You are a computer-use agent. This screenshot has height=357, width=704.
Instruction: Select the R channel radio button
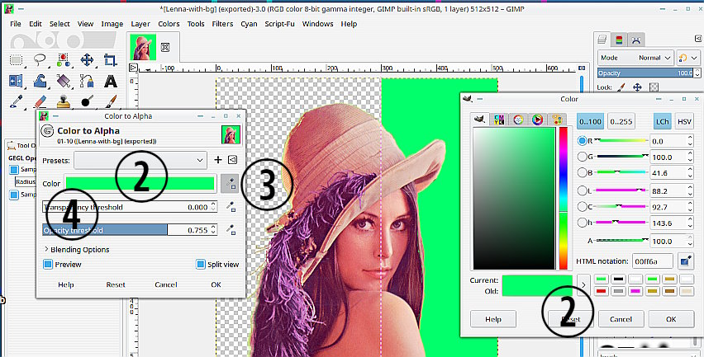tap(583, 141)
